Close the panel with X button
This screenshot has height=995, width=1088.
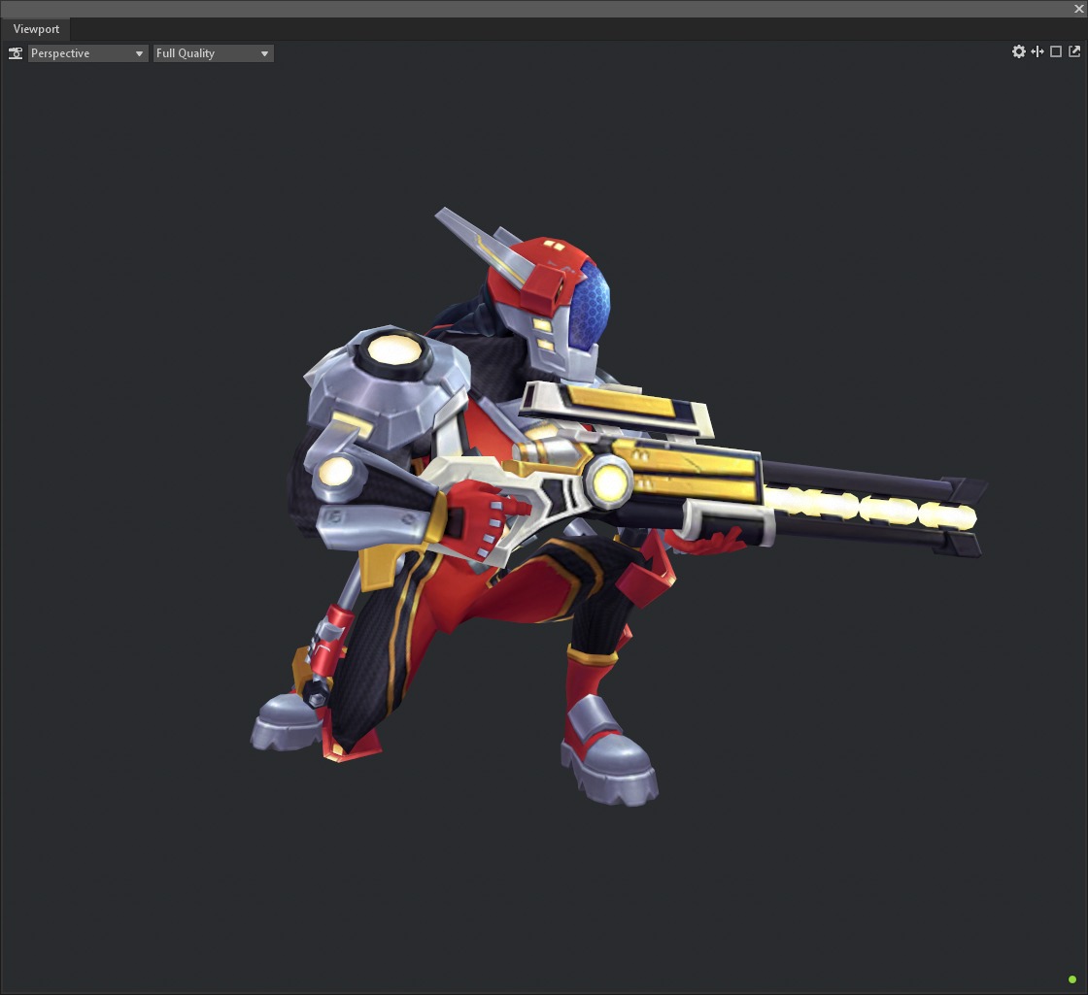(x=1079, y=9)
